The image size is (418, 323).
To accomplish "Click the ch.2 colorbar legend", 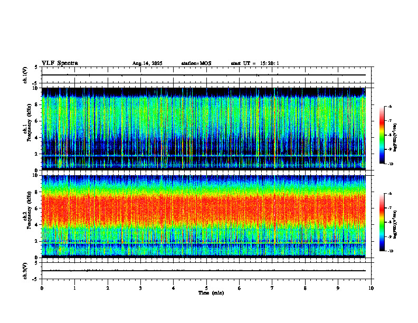I will [x=382, y=222].
